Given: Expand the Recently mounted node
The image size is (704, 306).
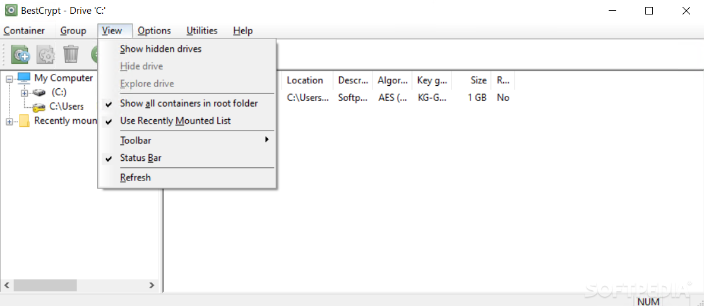Looking at the screenshot, I should 9,122.
